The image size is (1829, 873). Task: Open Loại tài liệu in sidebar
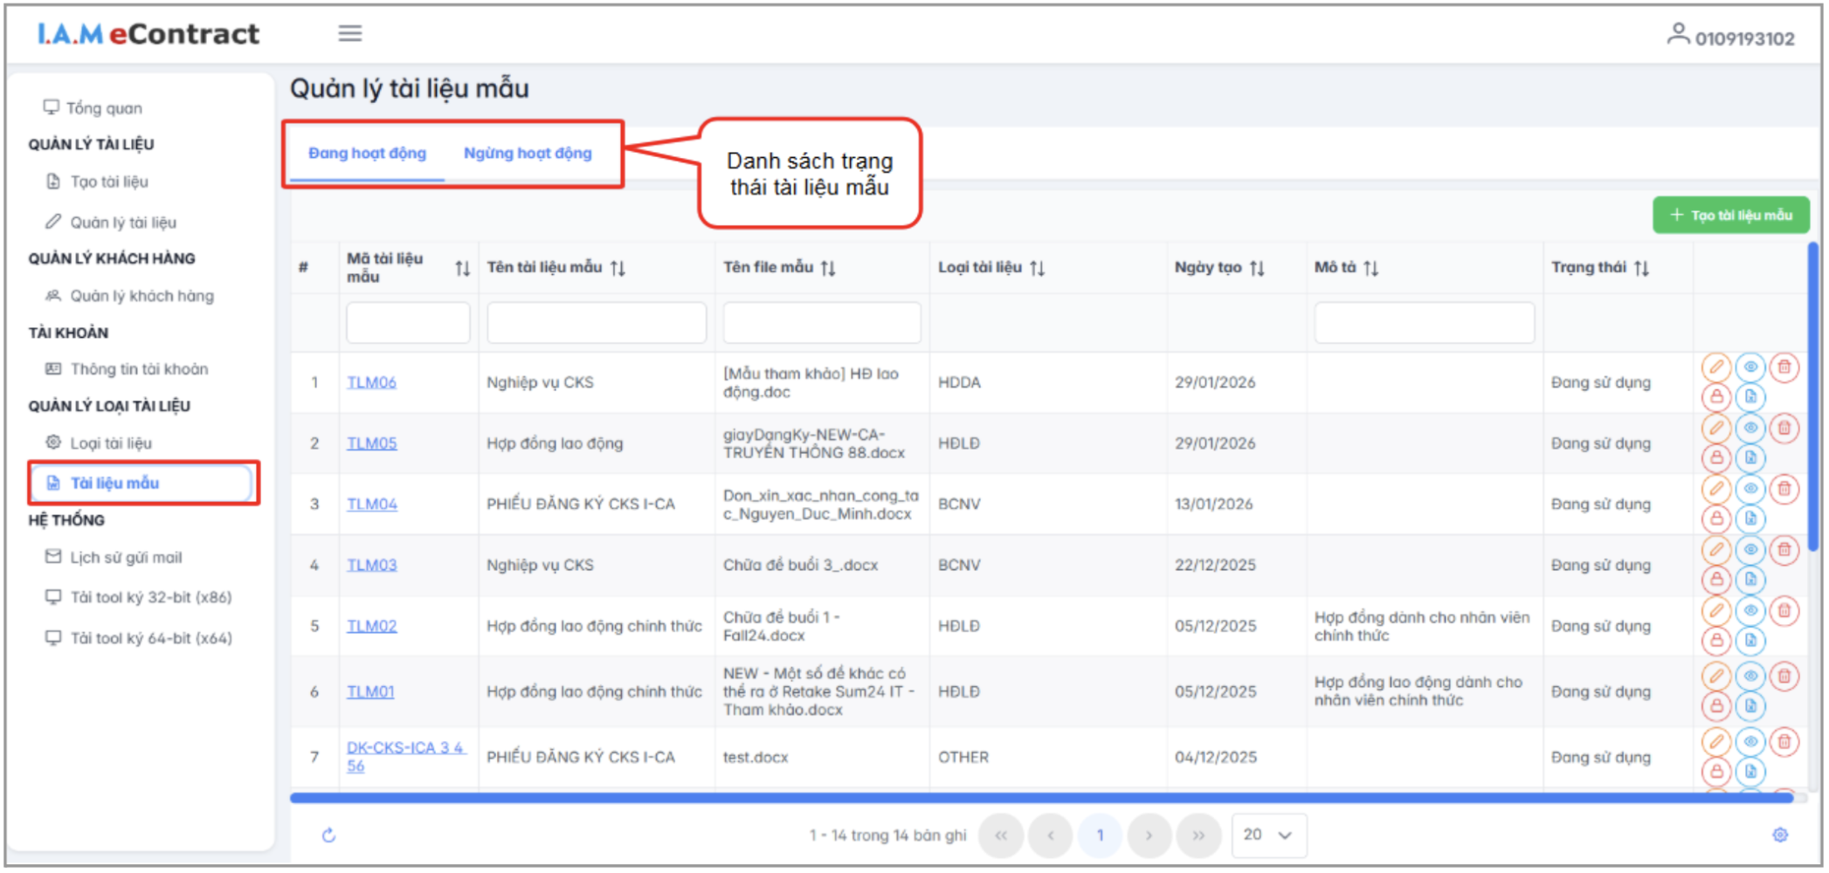pyautogui.click(x=110, y=443)
